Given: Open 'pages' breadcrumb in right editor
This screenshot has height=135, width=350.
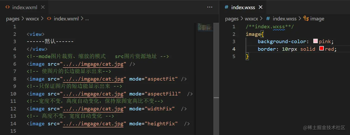Looking at the screenshot, I should tap(232, 19).
